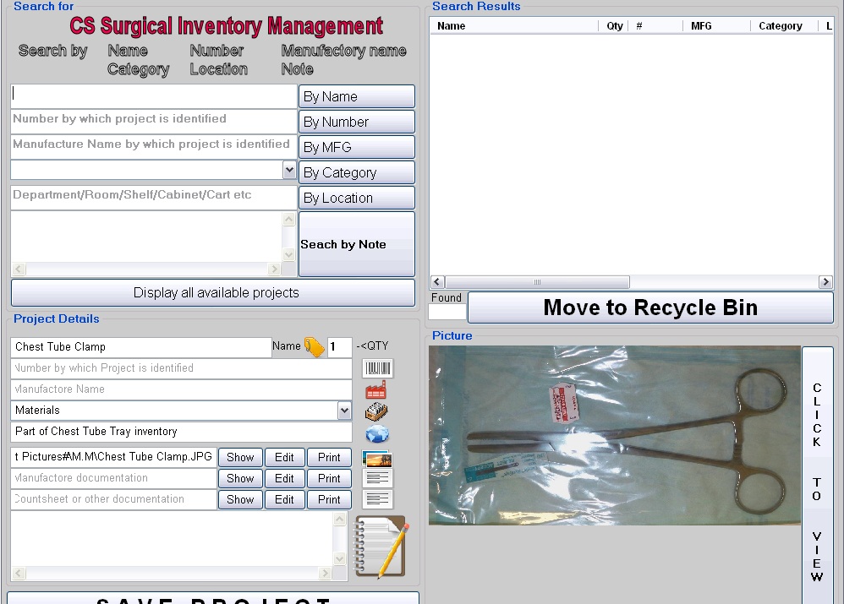Click the Chest Tube Clamp picture preview

click(x=614, y=435)
